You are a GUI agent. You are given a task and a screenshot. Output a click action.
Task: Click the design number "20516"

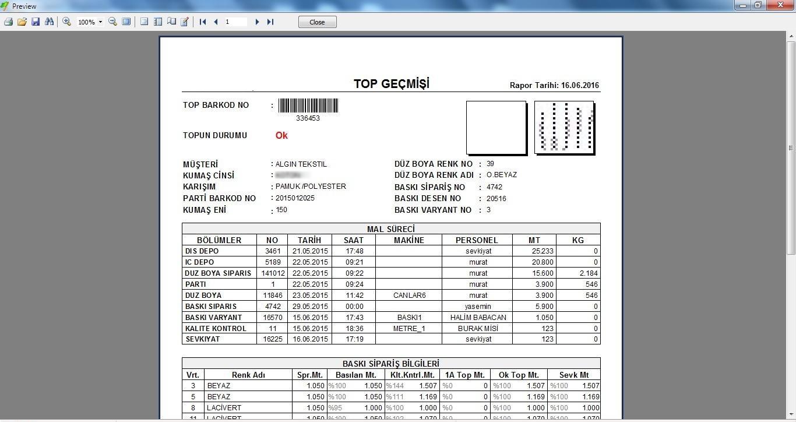tap(496, 199)
